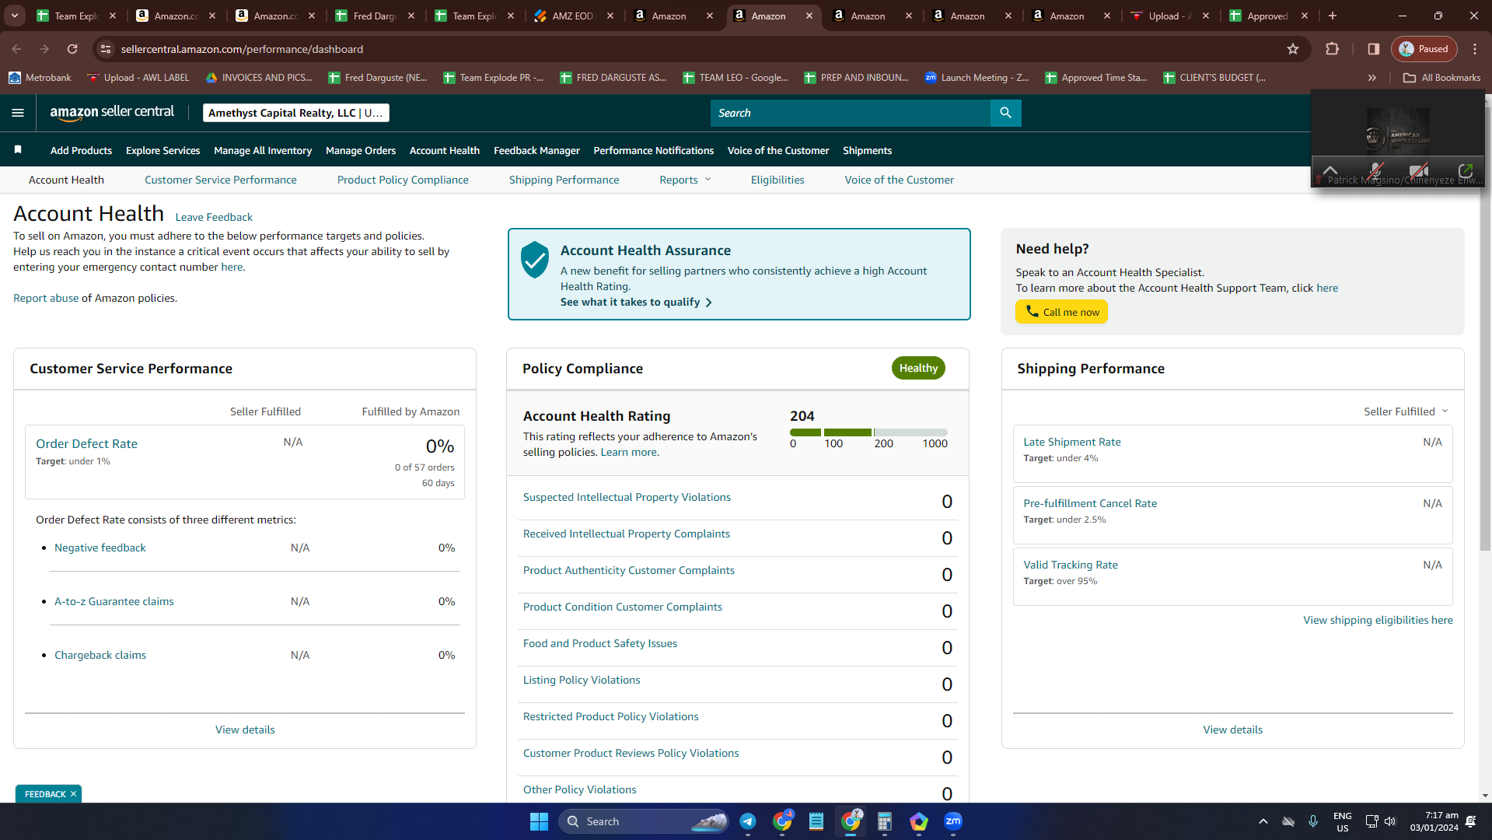The height and width of the screenshot is (840, 1492).
Task: Open Performance Notifications menu item
Action: pyautogui.click(x=653, y=150)
